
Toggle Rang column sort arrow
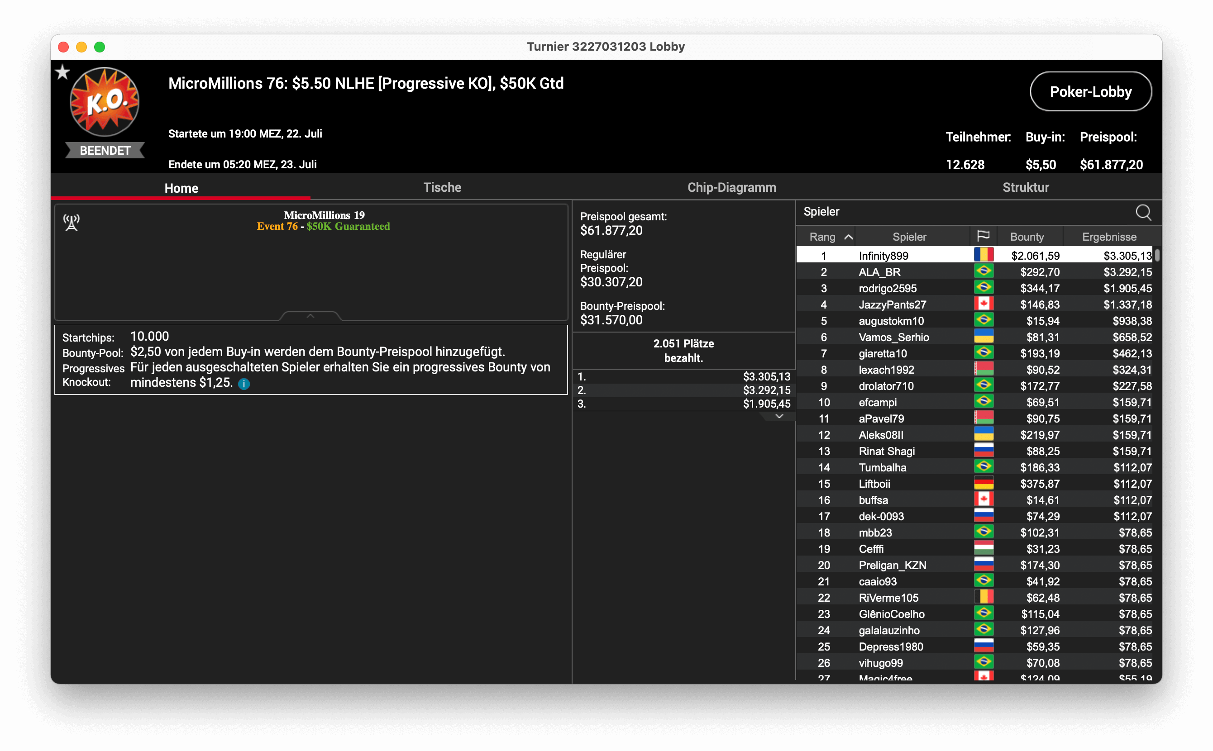[x=849, y=237]
